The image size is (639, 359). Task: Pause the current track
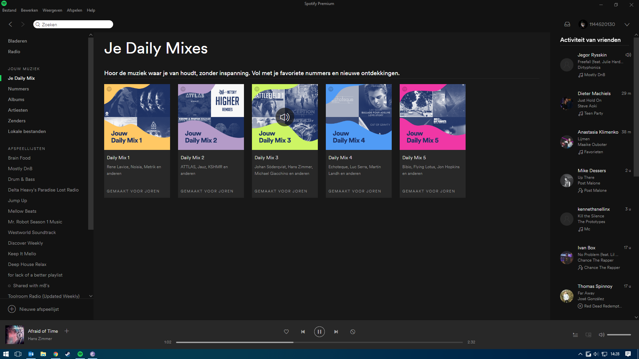[319, 332]
